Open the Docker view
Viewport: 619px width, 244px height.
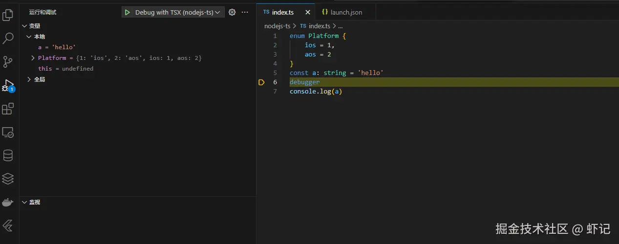coord(8,202)
